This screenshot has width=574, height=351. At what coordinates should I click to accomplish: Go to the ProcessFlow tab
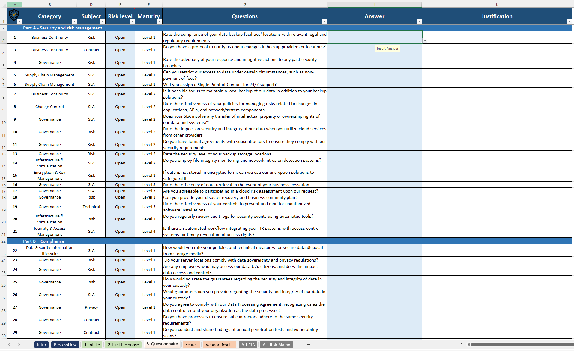coord(65,345)
